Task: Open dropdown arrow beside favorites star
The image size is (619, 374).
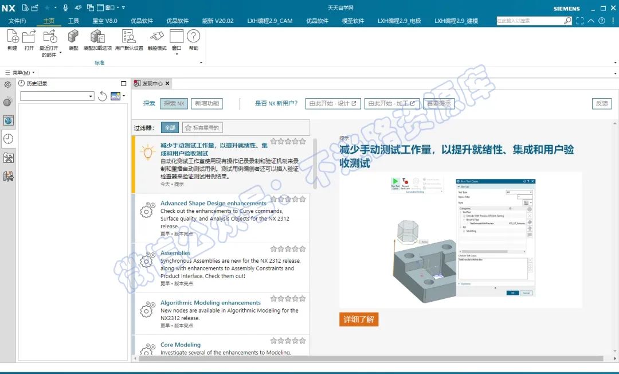Action: click(x=55, y=7)
